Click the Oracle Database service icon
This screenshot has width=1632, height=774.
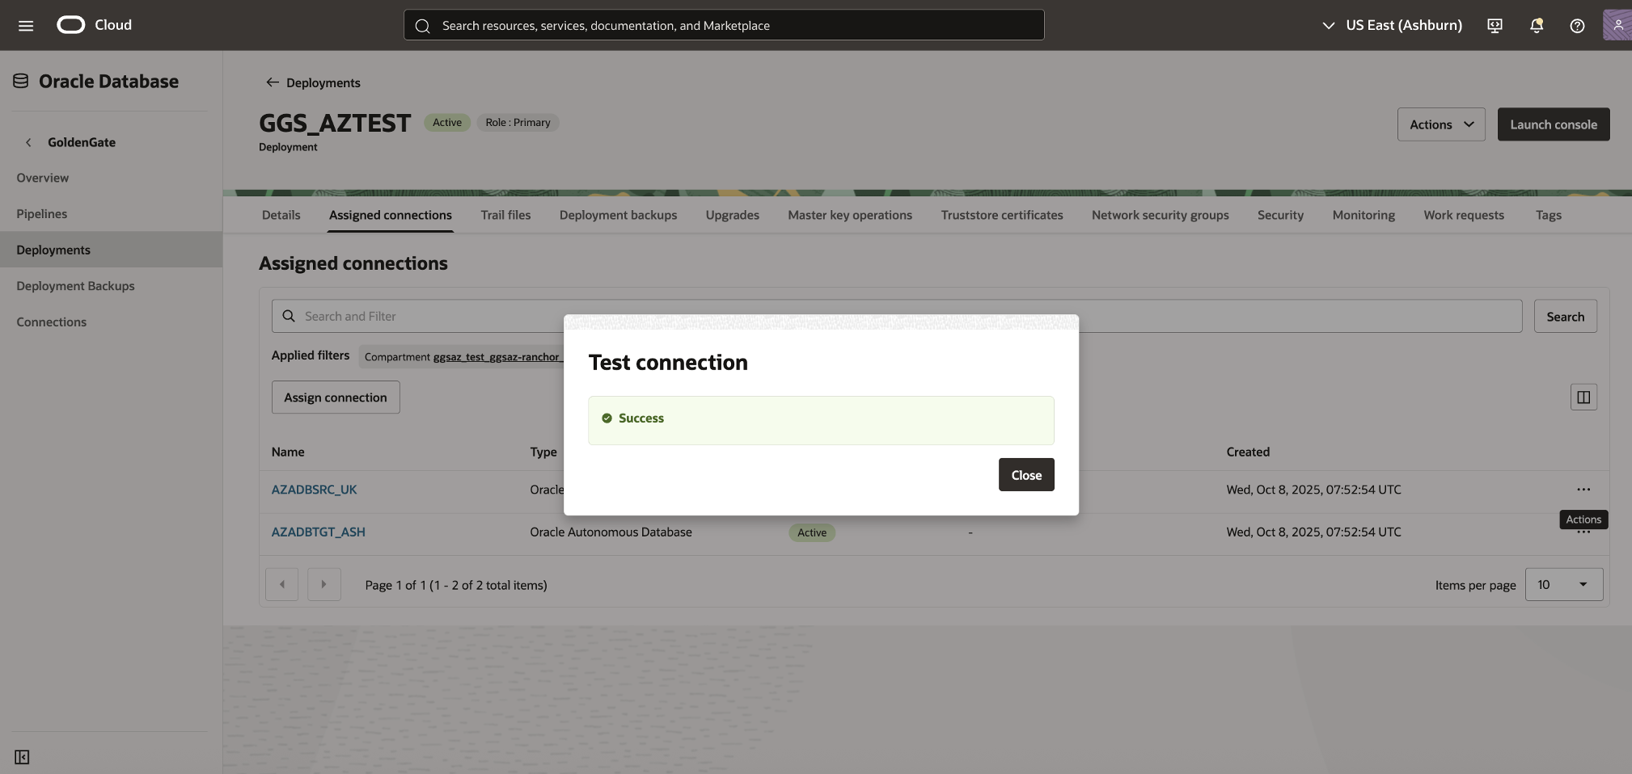click(21, 81)
